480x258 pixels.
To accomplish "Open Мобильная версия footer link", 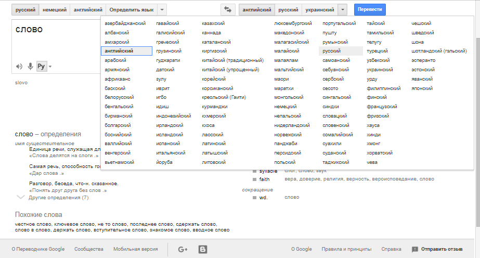I will click(x=136, y=249).
